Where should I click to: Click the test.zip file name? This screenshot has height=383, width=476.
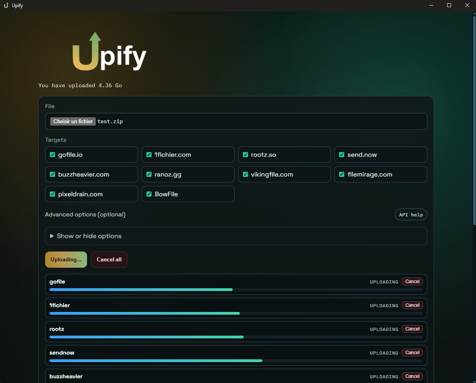[110, 122]
